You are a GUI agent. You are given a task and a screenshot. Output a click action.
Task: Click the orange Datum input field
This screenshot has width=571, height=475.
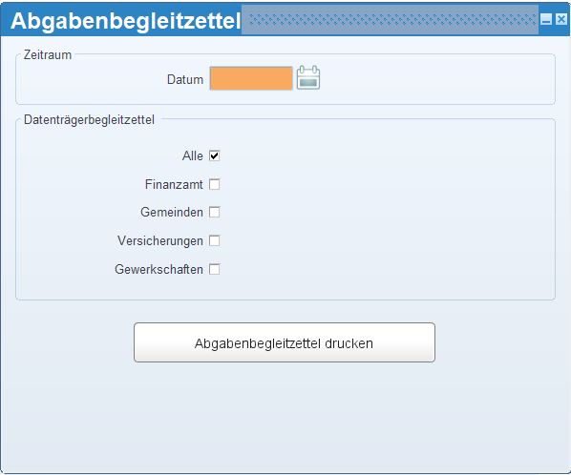[251, 78]
